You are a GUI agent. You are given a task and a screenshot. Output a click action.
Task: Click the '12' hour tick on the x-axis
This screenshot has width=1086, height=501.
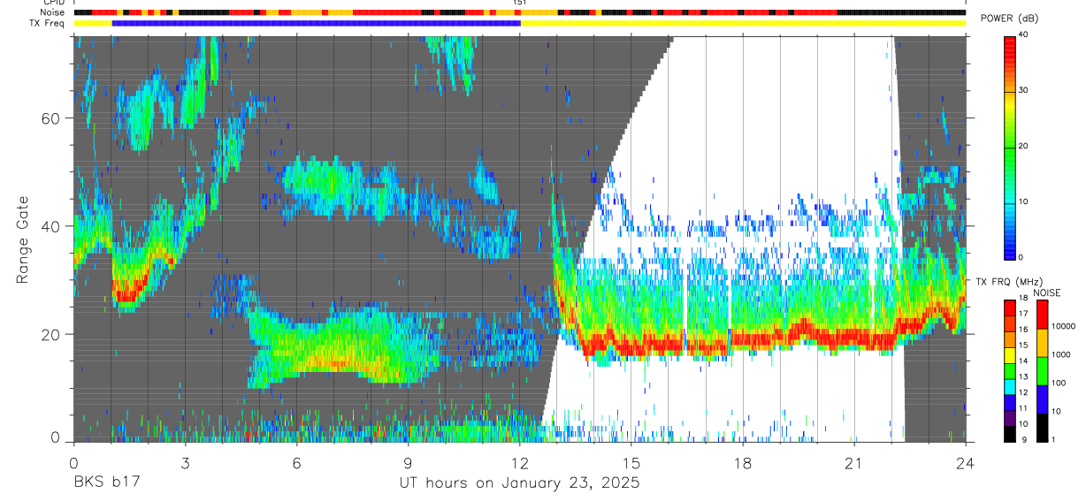click(519, 463)
